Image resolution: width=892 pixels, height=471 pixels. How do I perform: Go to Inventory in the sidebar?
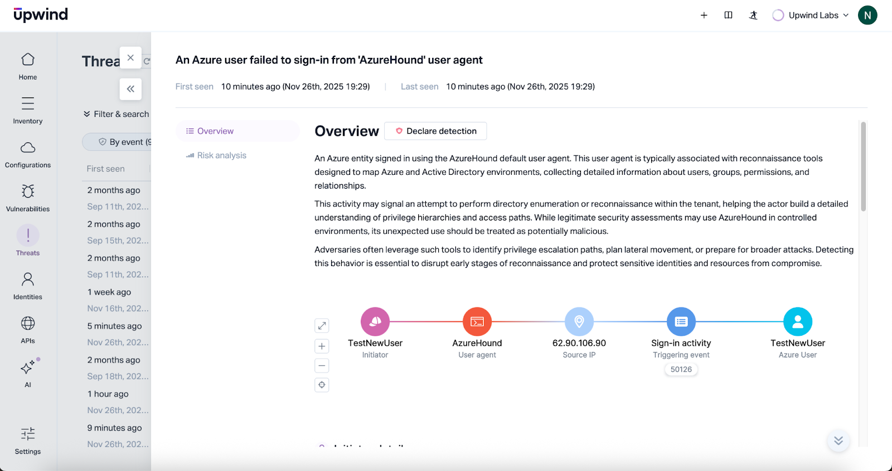point(28,110)
